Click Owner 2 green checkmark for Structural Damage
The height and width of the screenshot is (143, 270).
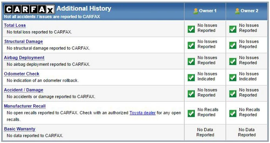tap(233, 45)
